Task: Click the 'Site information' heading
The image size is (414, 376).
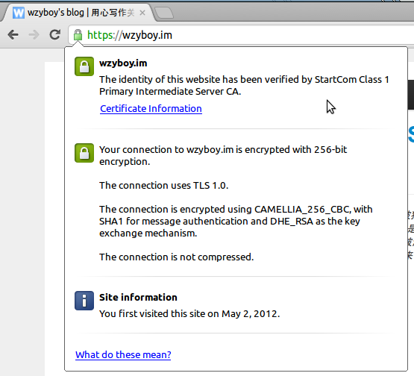Action: click(x=138, y=298)
